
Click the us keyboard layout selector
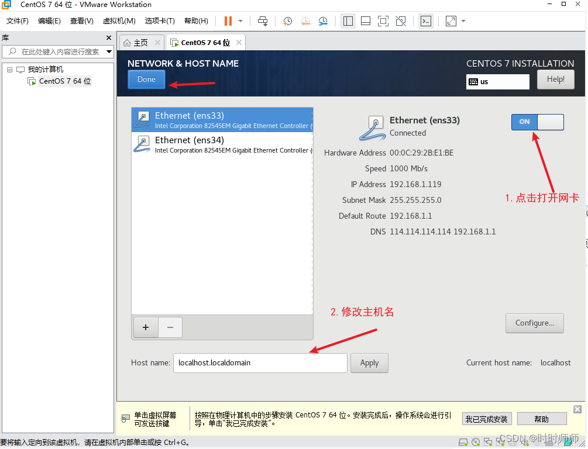pos(498,82)
